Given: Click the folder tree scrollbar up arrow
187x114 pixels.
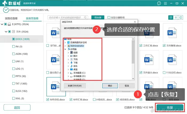Looking at the screenshot, I should [133, 39].
